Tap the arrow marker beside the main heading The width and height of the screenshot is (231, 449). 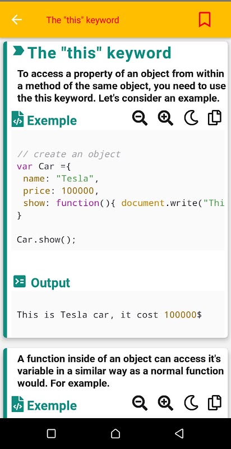(19, 51)
